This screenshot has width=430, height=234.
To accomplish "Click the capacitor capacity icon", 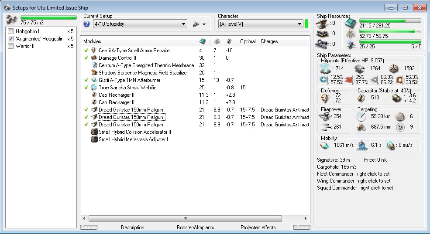I will 361,98.
